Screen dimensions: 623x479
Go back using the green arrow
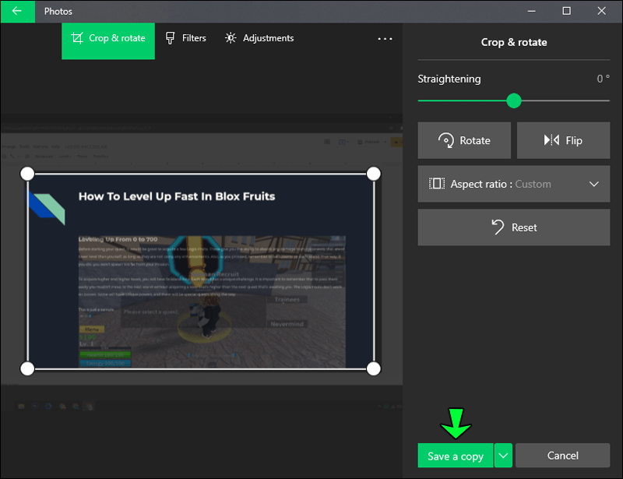click(x=17, y=11)
